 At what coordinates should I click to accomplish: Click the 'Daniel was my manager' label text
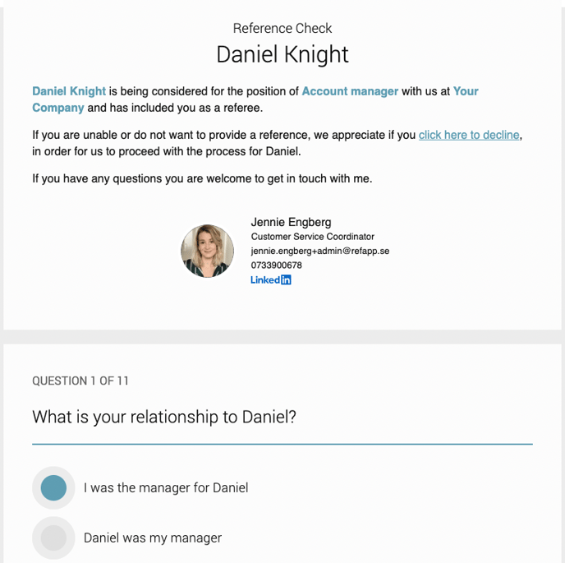click(153, 538)
